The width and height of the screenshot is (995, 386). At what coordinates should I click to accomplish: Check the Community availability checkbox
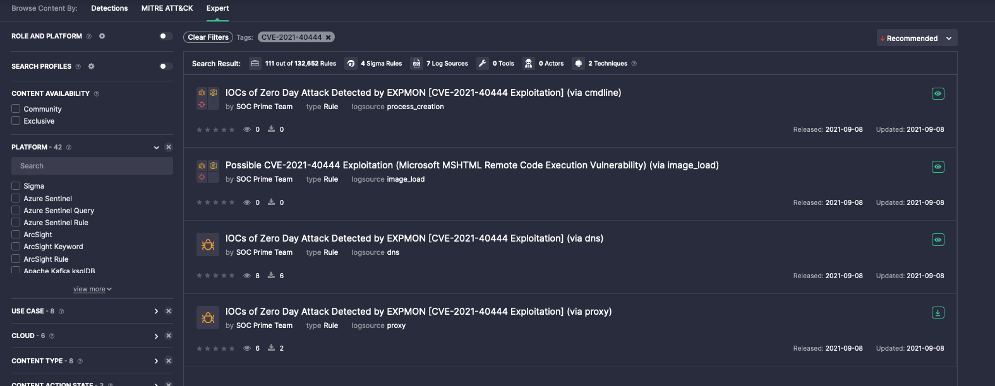16,108
